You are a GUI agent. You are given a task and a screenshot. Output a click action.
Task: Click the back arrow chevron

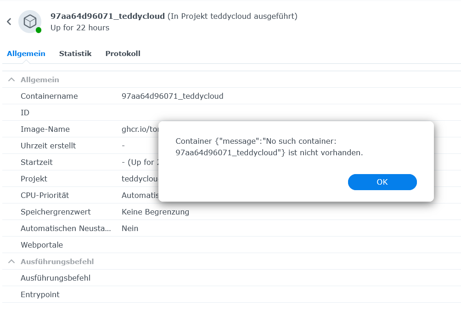pos(9,22)
